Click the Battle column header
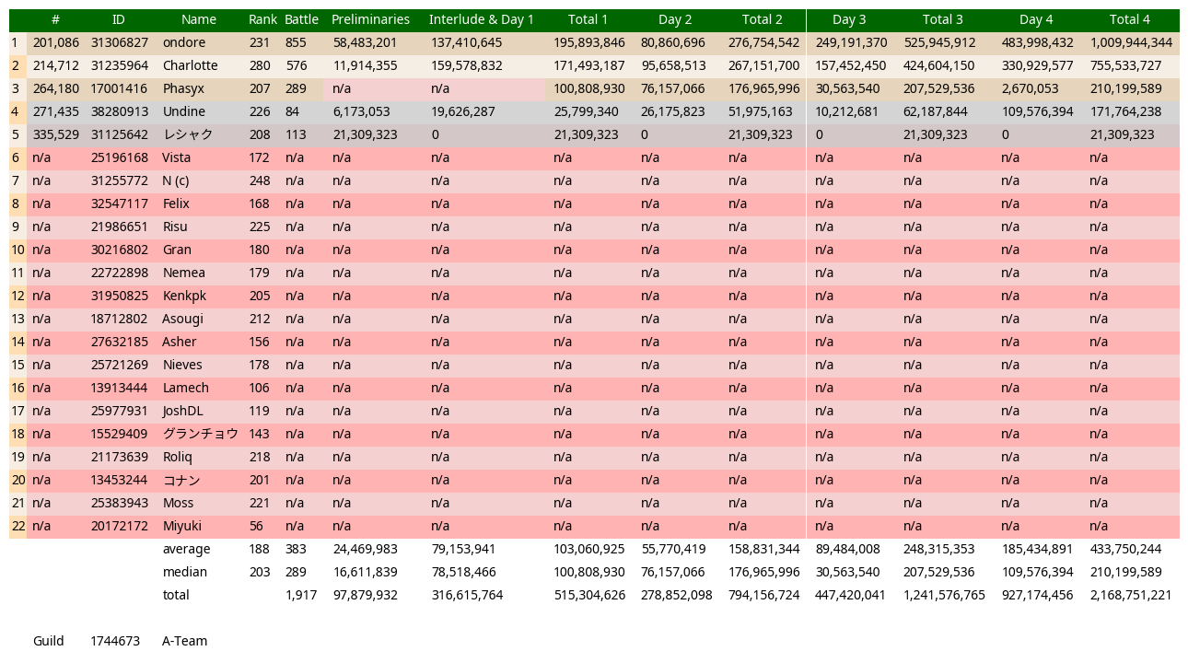 [x=301, y=19]
